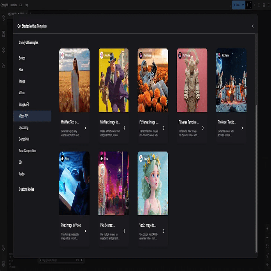271x271 pixels.
Task: Toggle dark theme with the moon icon
Action: pyautogui.click(x=4, y=248)
